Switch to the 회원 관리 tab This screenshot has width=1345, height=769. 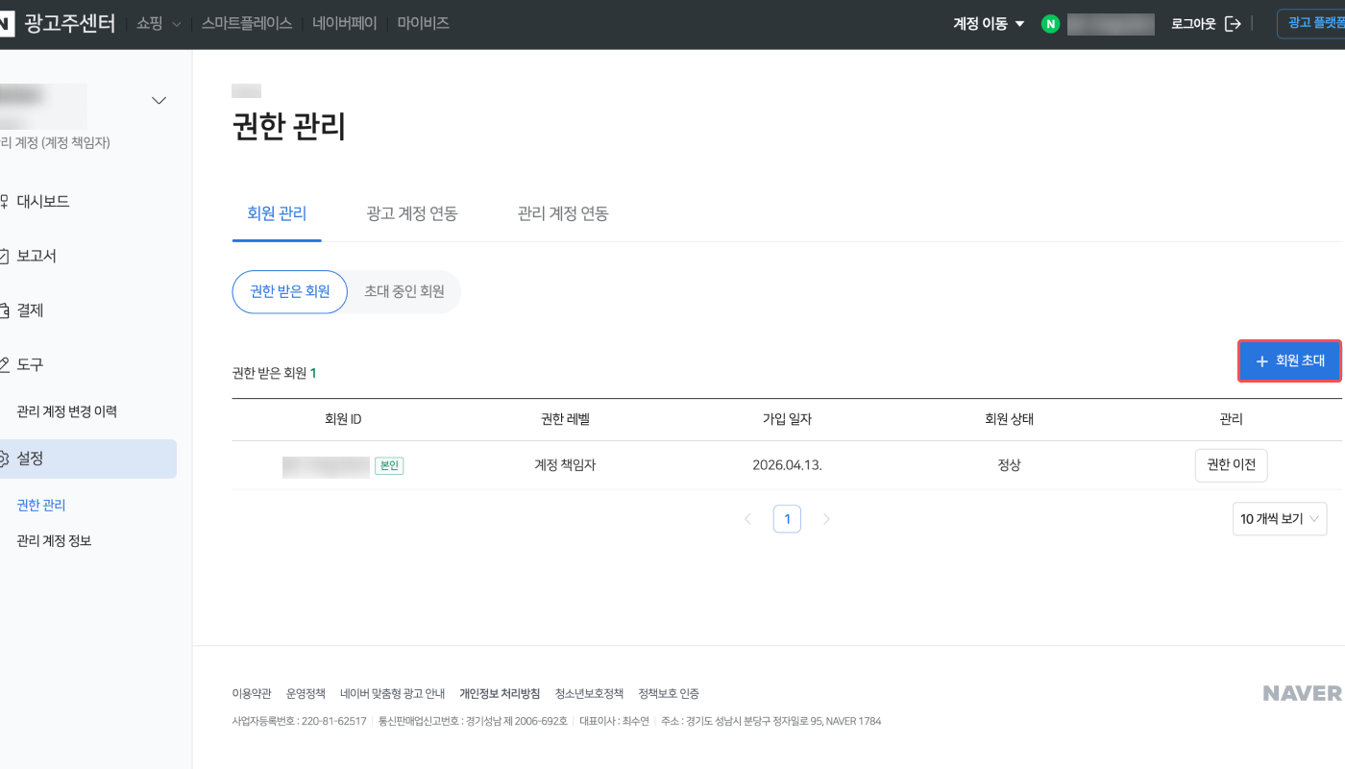277,213
